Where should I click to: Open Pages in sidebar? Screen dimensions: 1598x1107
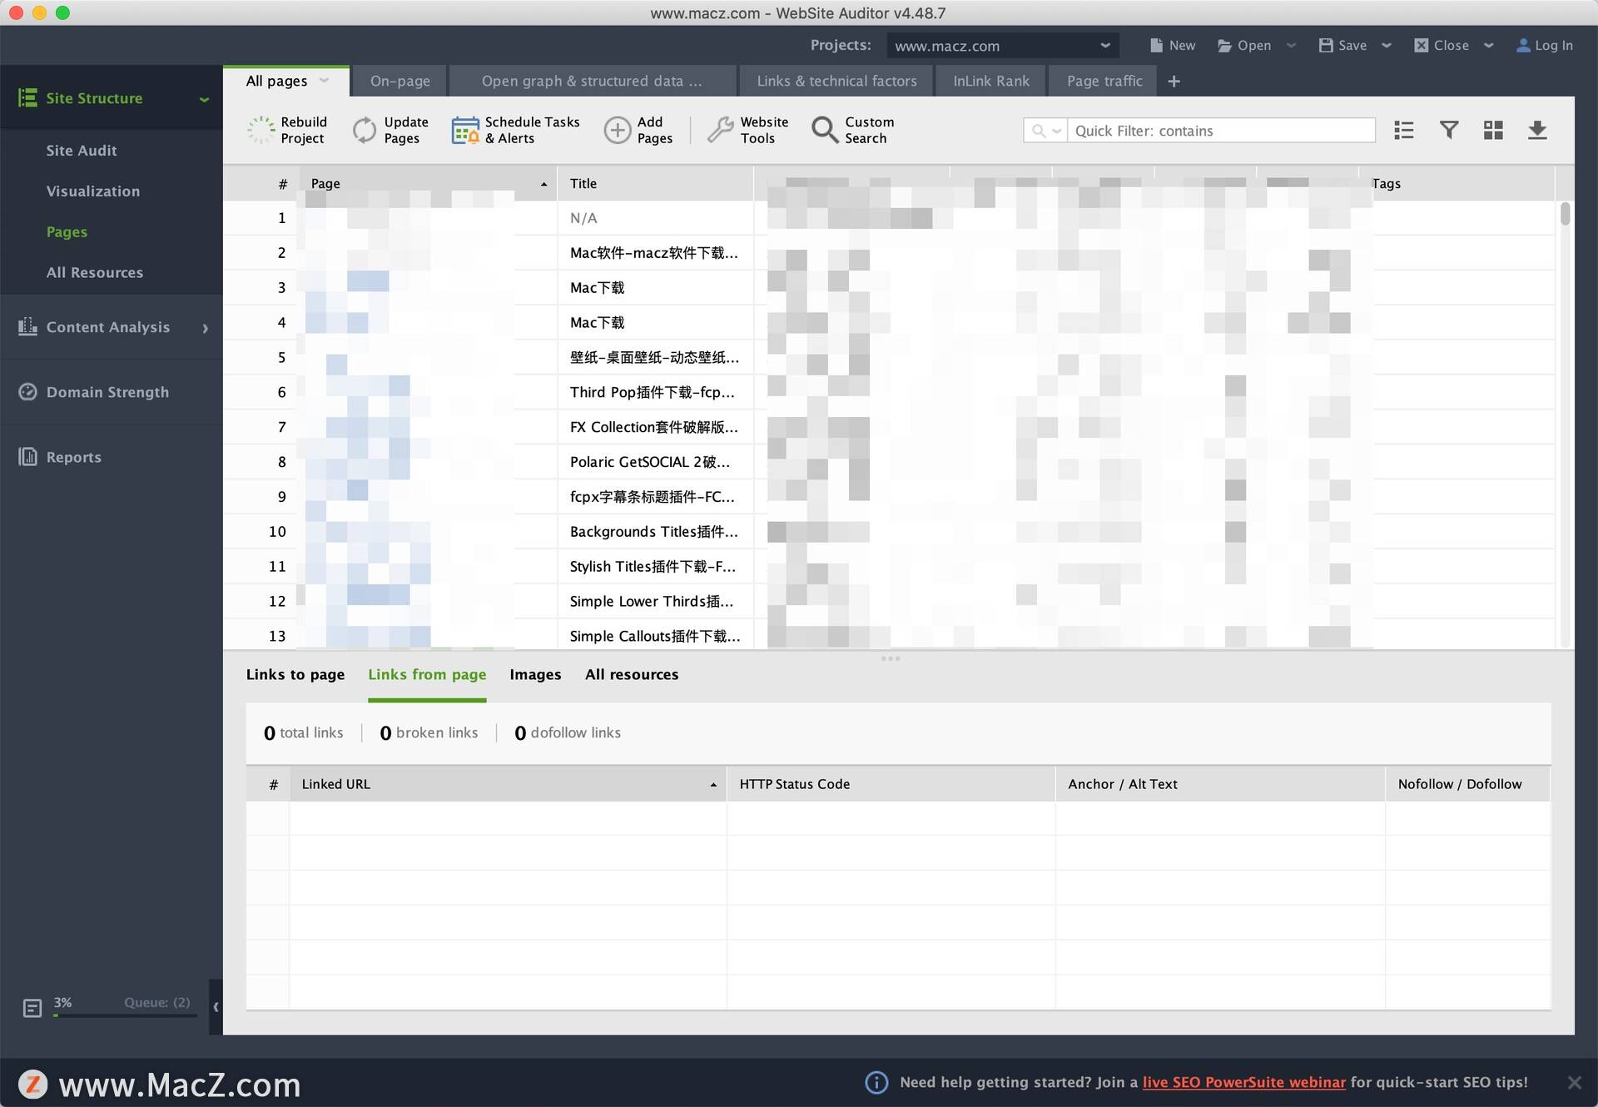67,231
